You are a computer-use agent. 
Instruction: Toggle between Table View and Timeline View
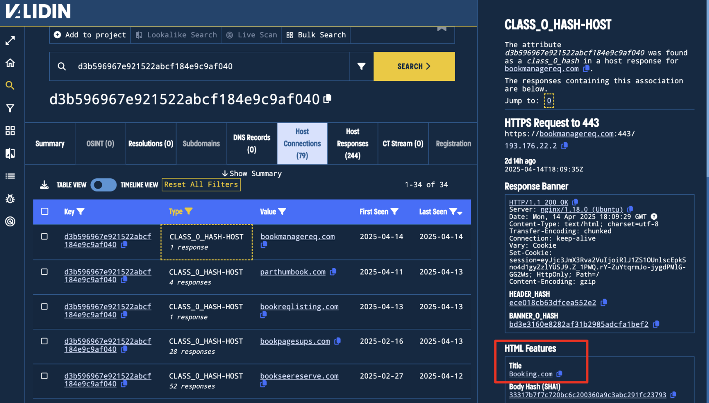tap(104, 185)
